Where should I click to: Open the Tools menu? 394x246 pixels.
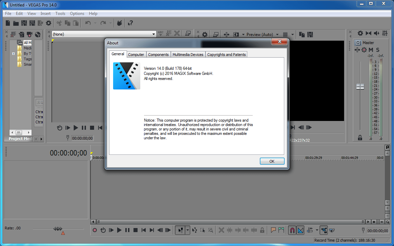60,14
